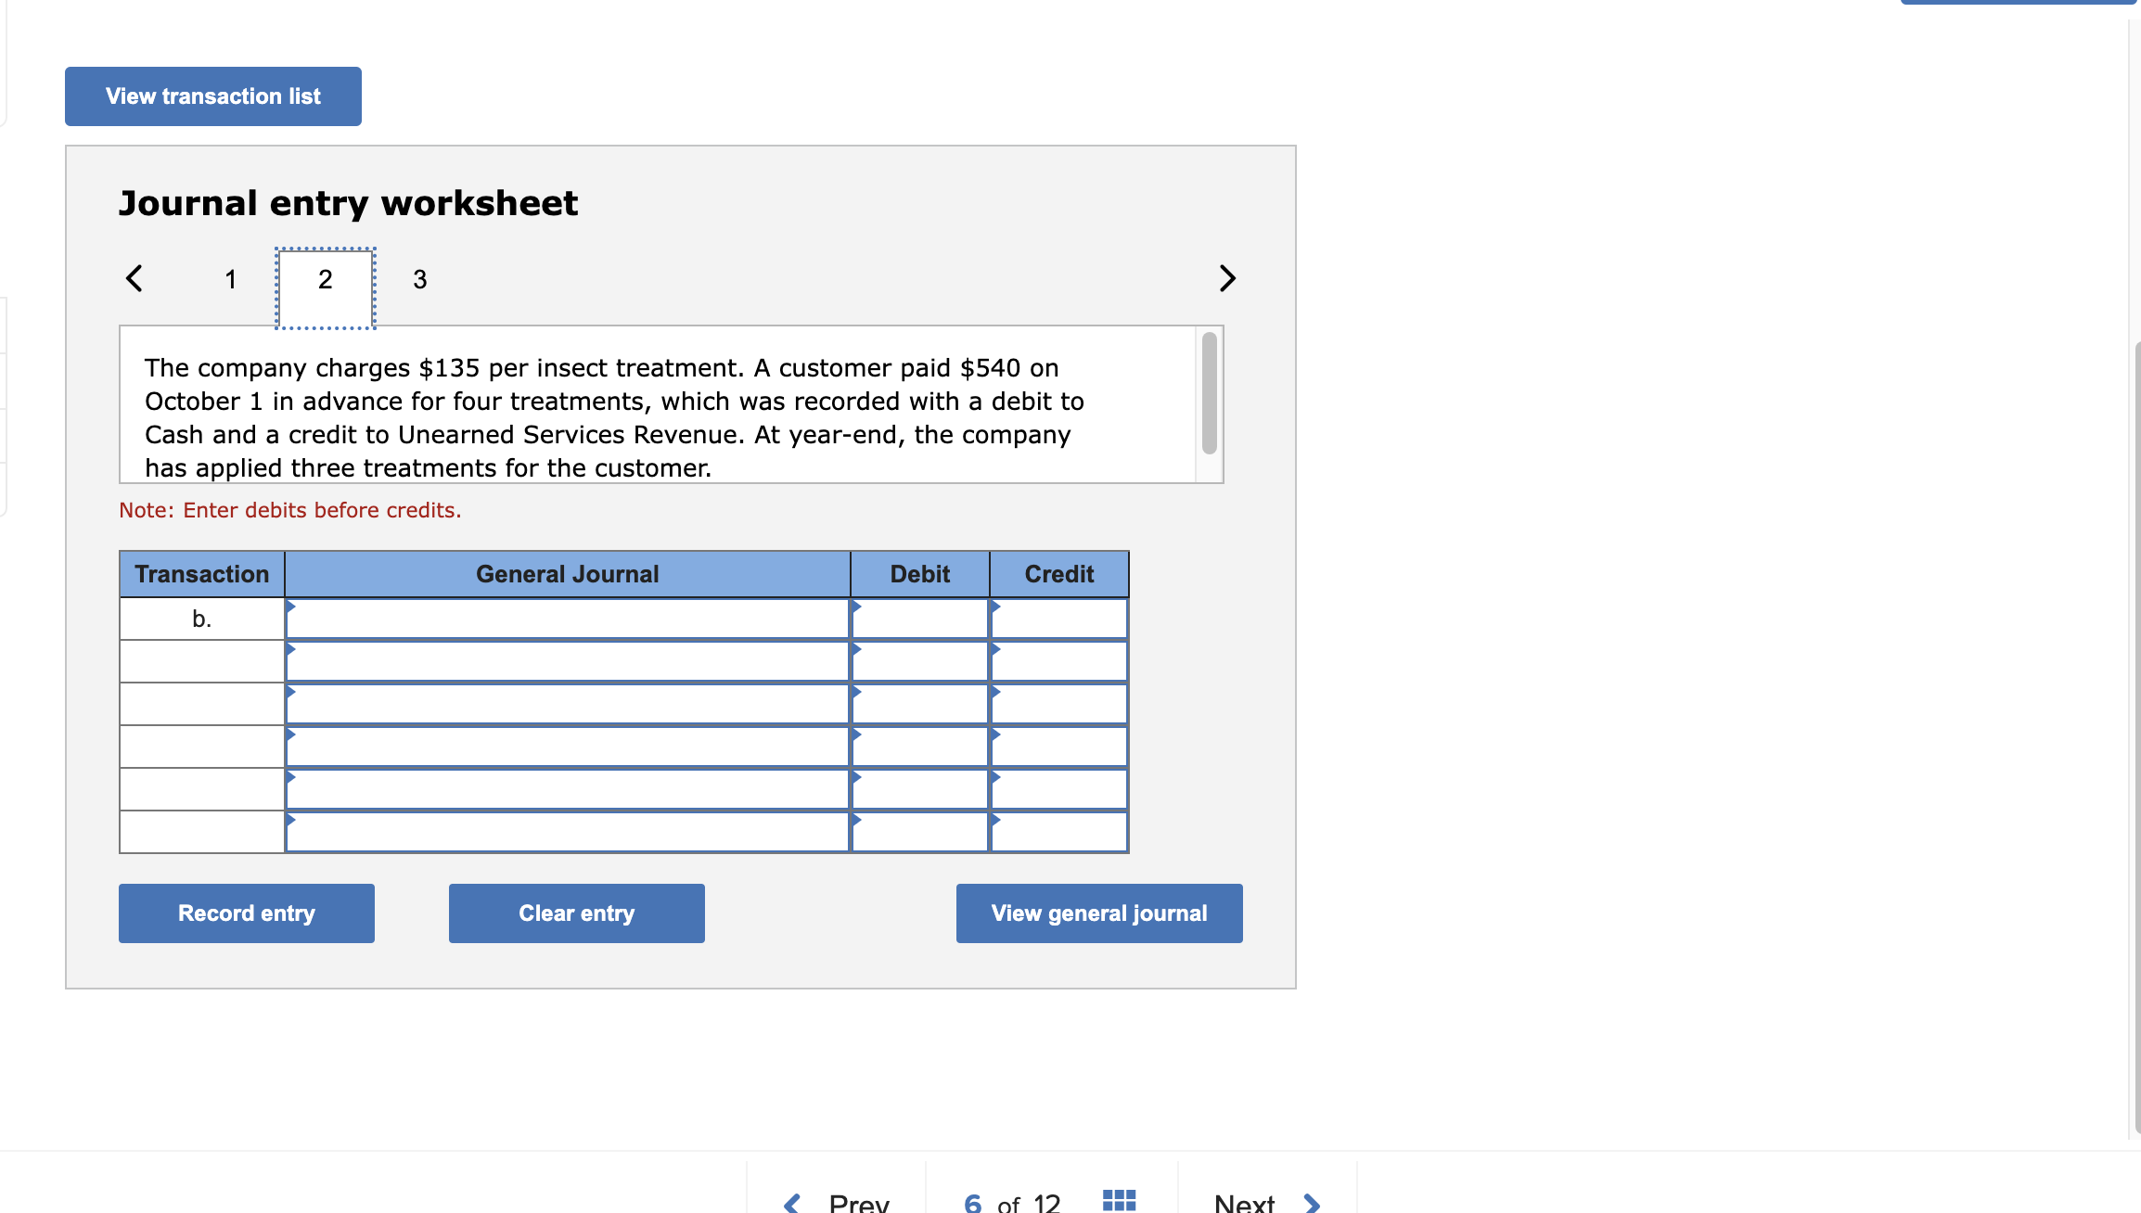The width and height of the screenshot is (2141, 1213).
Task: Select worksheet tab 1
Action: tap(230, 279)
